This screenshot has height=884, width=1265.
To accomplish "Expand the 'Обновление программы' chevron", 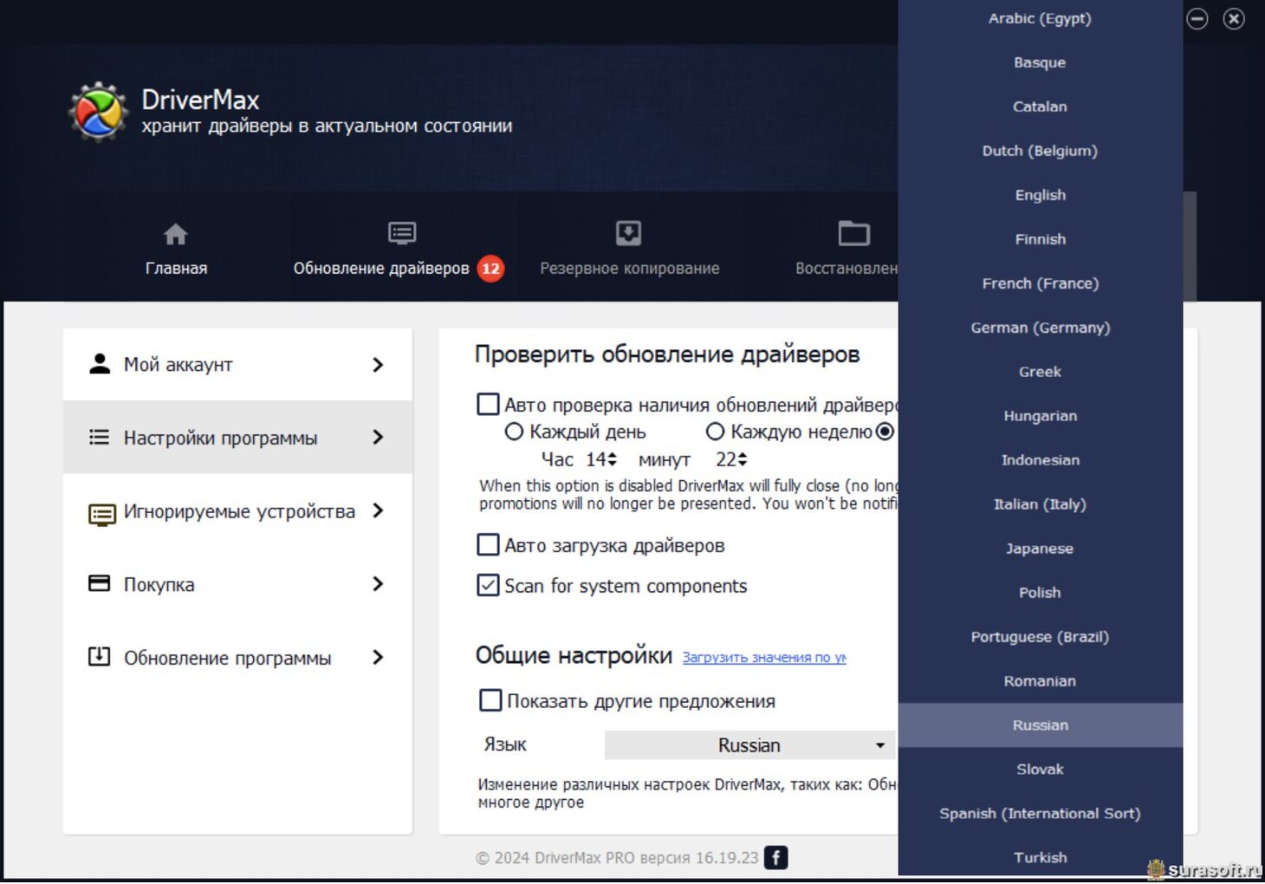I will point(378,657).
